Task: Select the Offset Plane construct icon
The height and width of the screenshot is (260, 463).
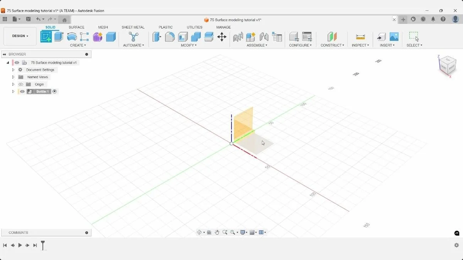Action: (x=332, y=37)
